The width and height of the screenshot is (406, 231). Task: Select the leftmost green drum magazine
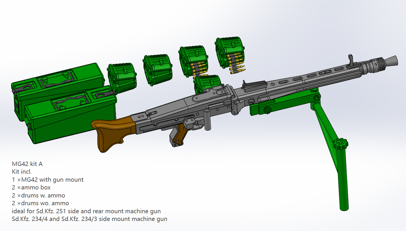pos(121,78)
